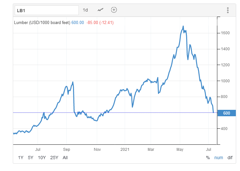Screen dimensions: 240x171
Task: Click the LB1 symbol input field
Action: (46, 10)
